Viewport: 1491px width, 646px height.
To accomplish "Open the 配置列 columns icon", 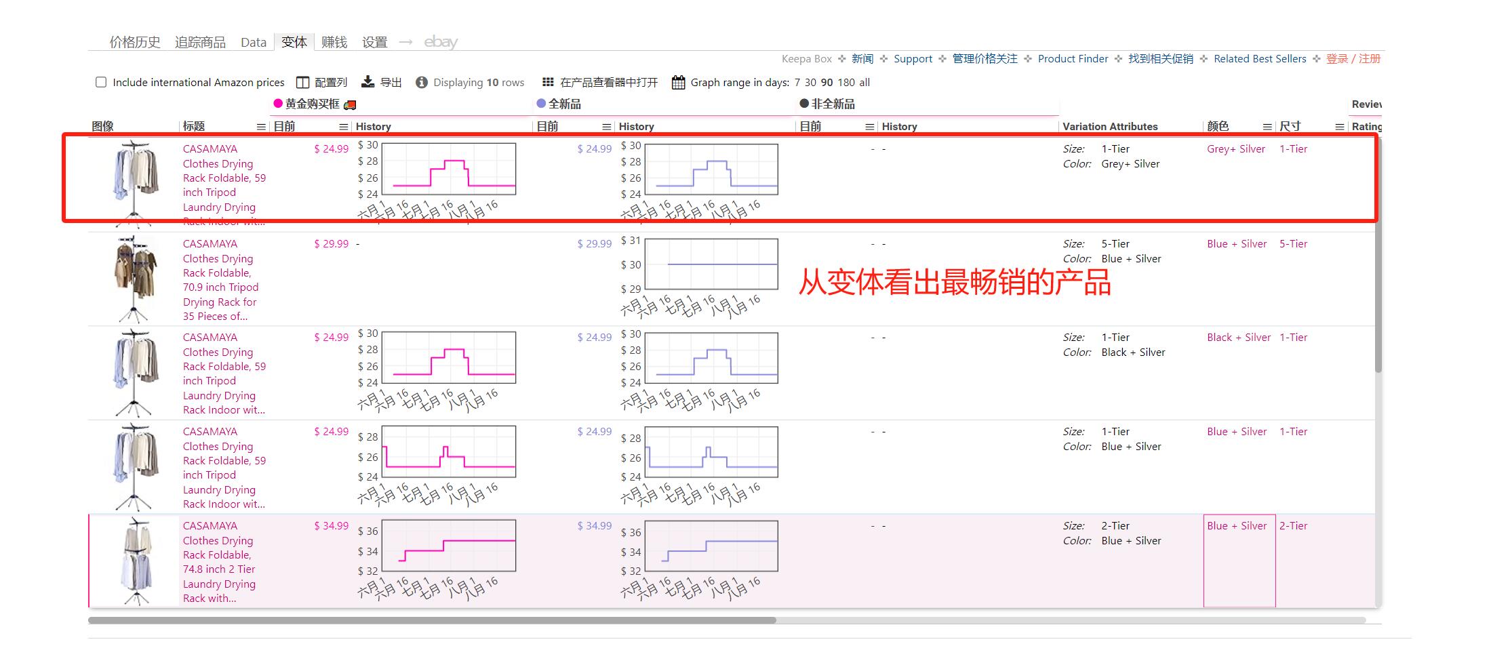I will [302, 83].
